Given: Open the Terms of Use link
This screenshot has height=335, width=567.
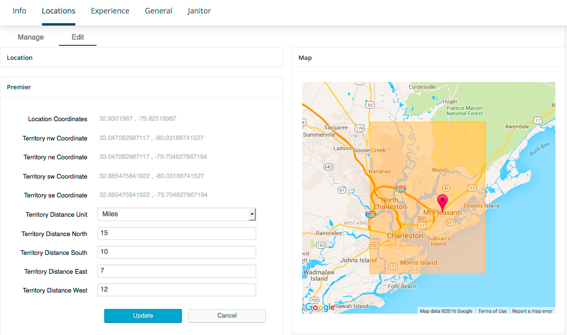Looking at the screenshot, I should click(492, 311).
